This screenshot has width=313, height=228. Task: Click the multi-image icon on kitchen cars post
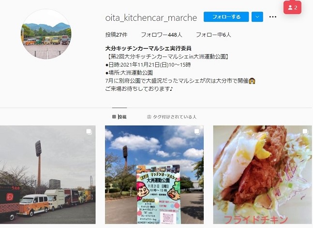[89, 132]
